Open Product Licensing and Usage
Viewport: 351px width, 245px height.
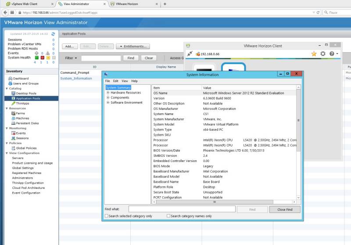[x=32, y=163]
